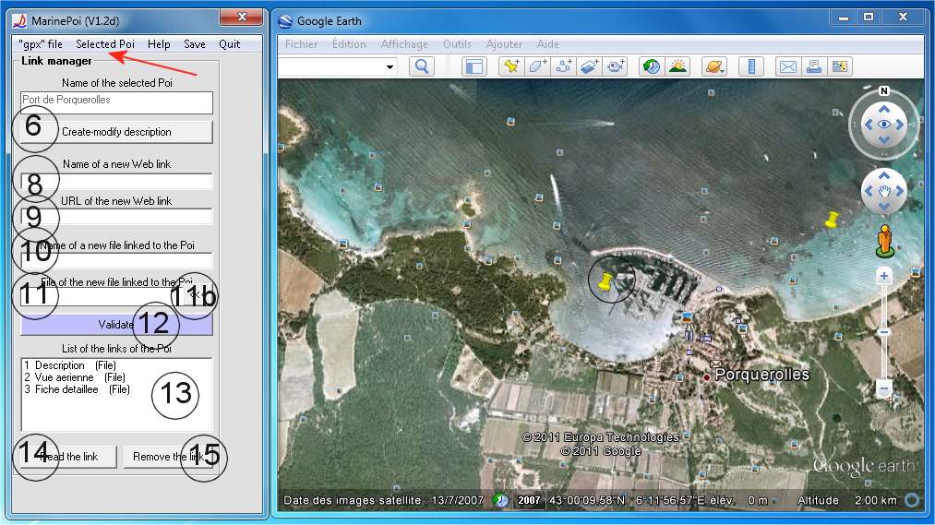935x525 pixels.
Task: Toggle the Google Earth sidebar panel
Action: (474, 66)
